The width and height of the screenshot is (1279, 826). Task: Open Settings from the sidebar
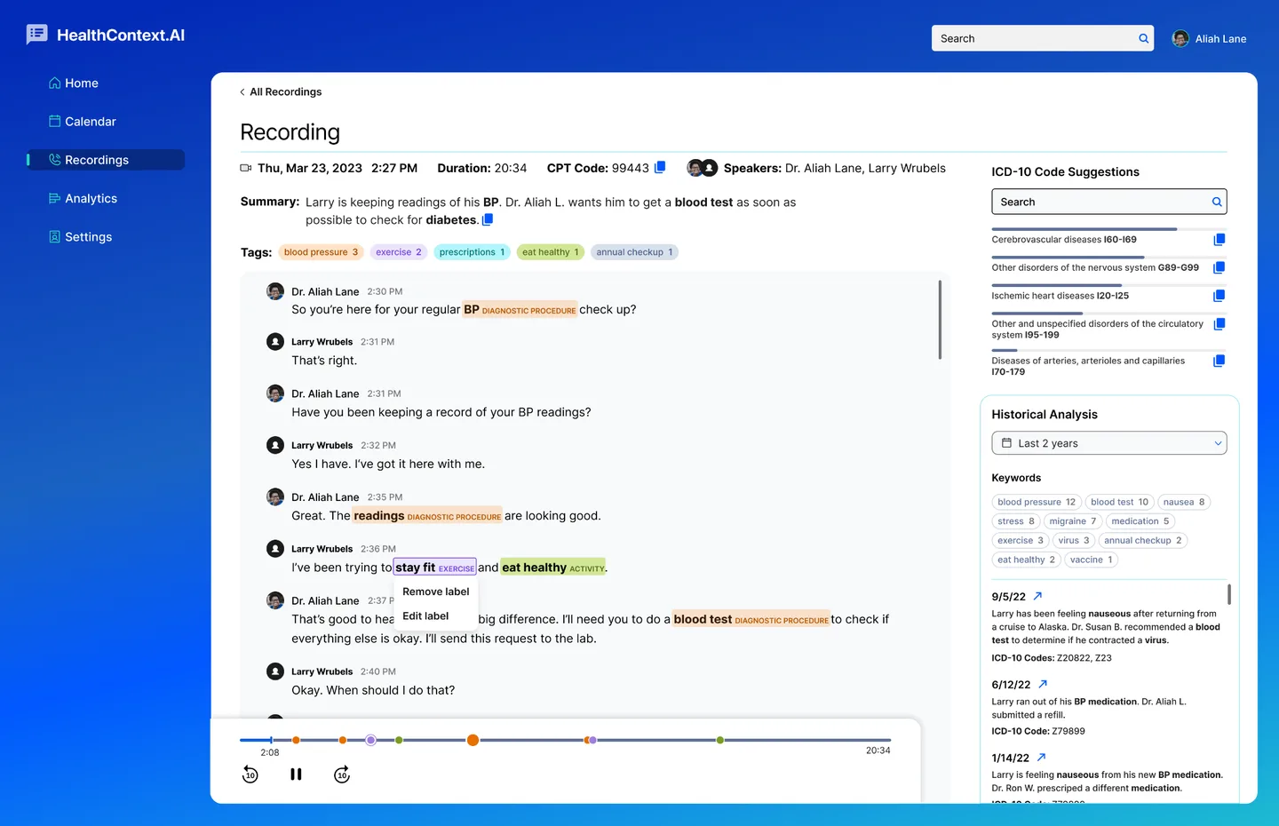pos(88,236)
